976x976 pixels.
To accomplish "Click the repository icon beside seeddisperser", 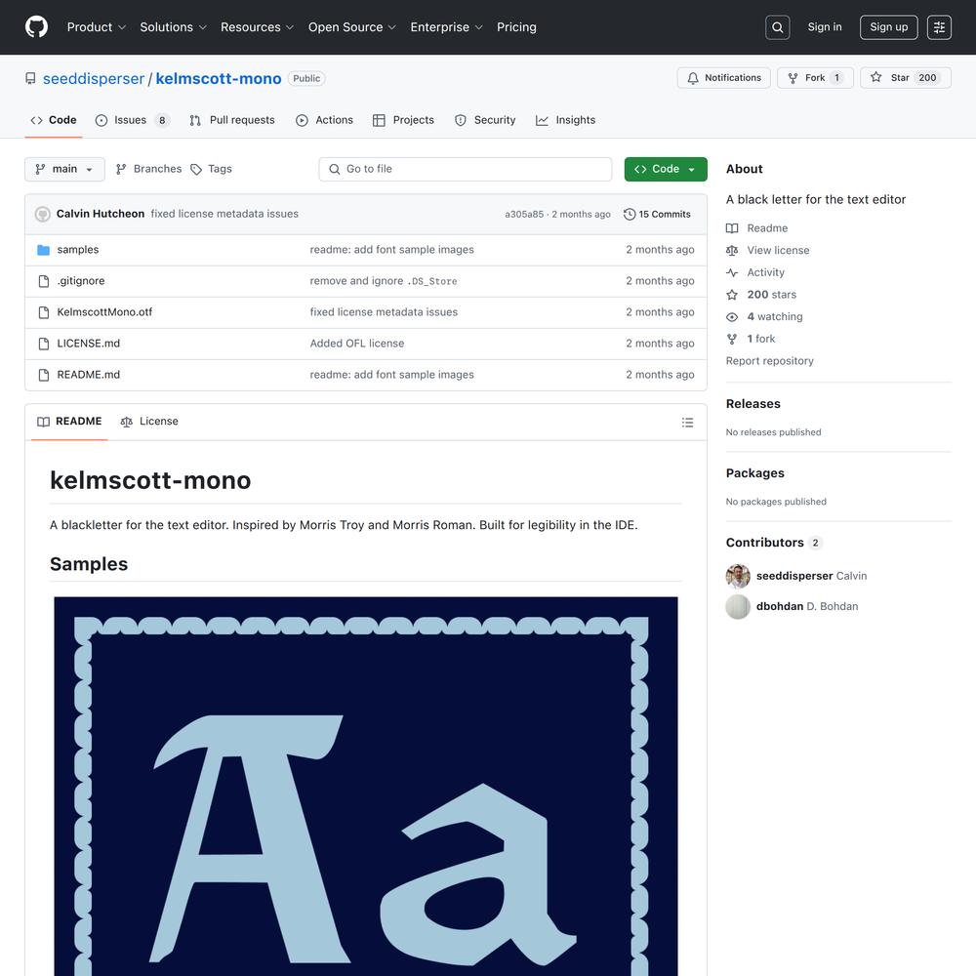I will pos(30,78).
